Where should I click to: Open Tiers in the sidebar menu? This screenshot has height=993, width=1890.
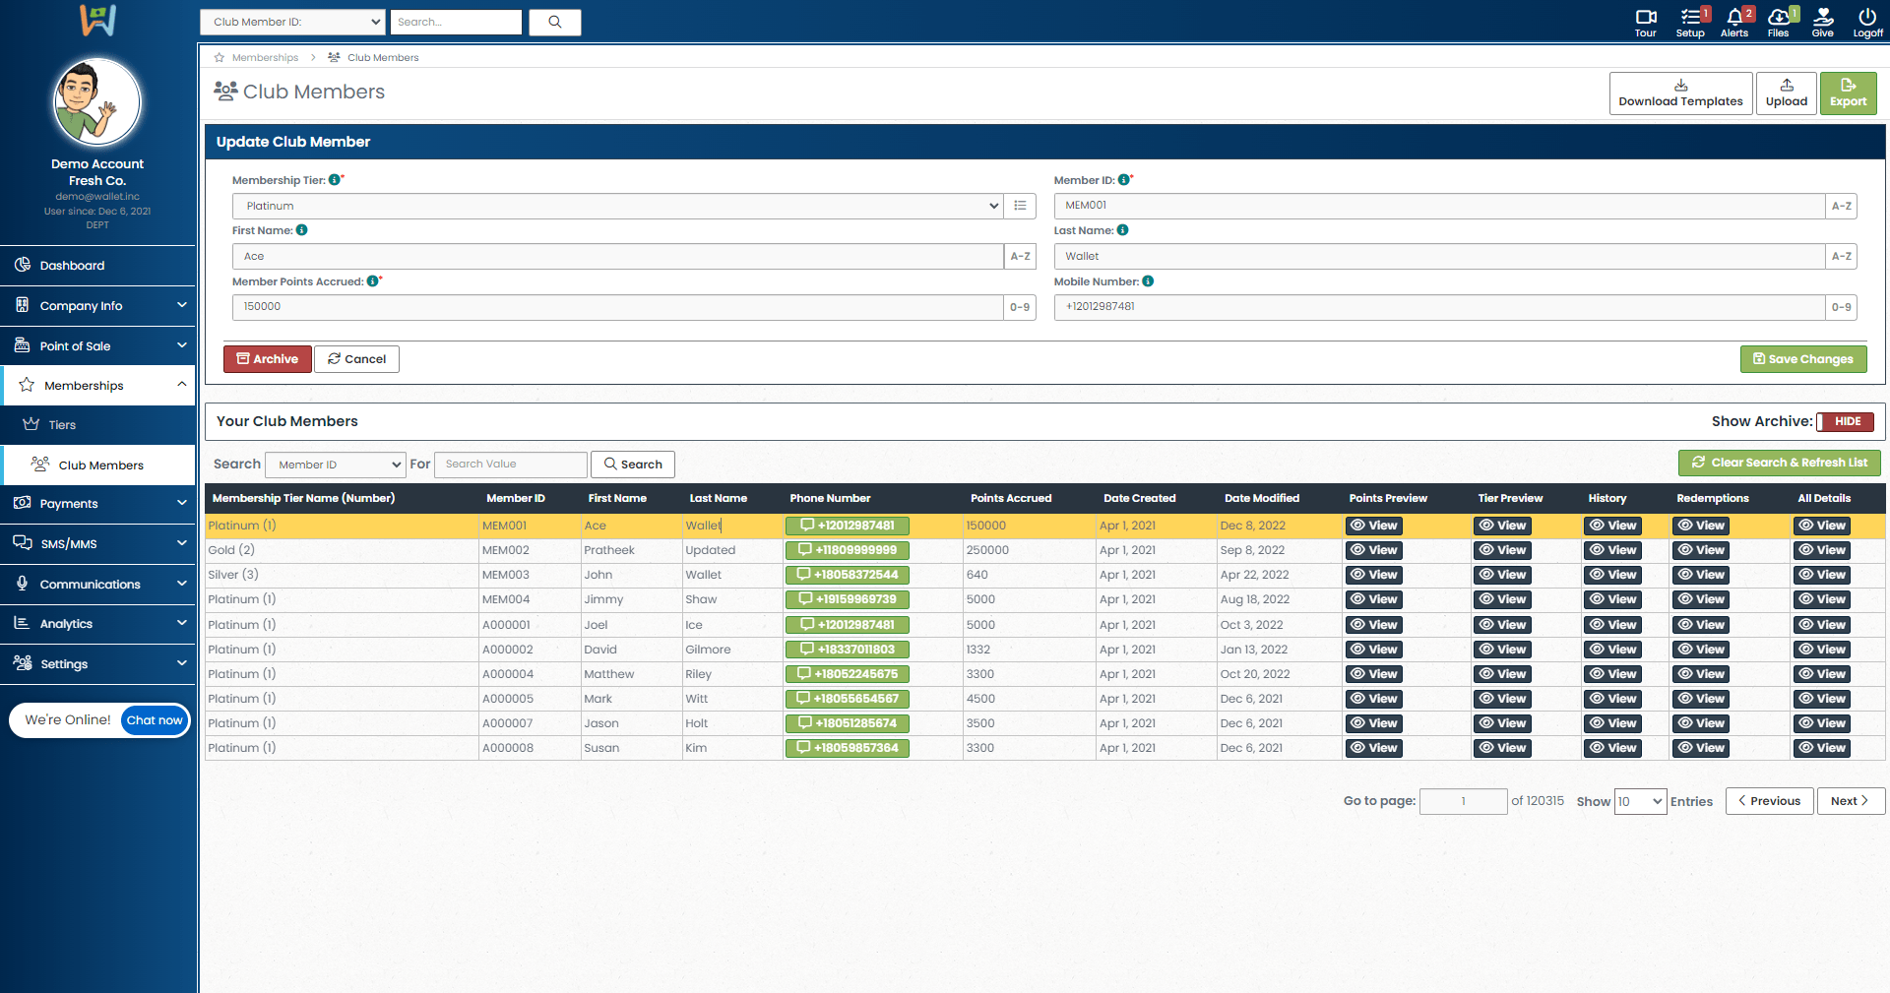(62, 425)
